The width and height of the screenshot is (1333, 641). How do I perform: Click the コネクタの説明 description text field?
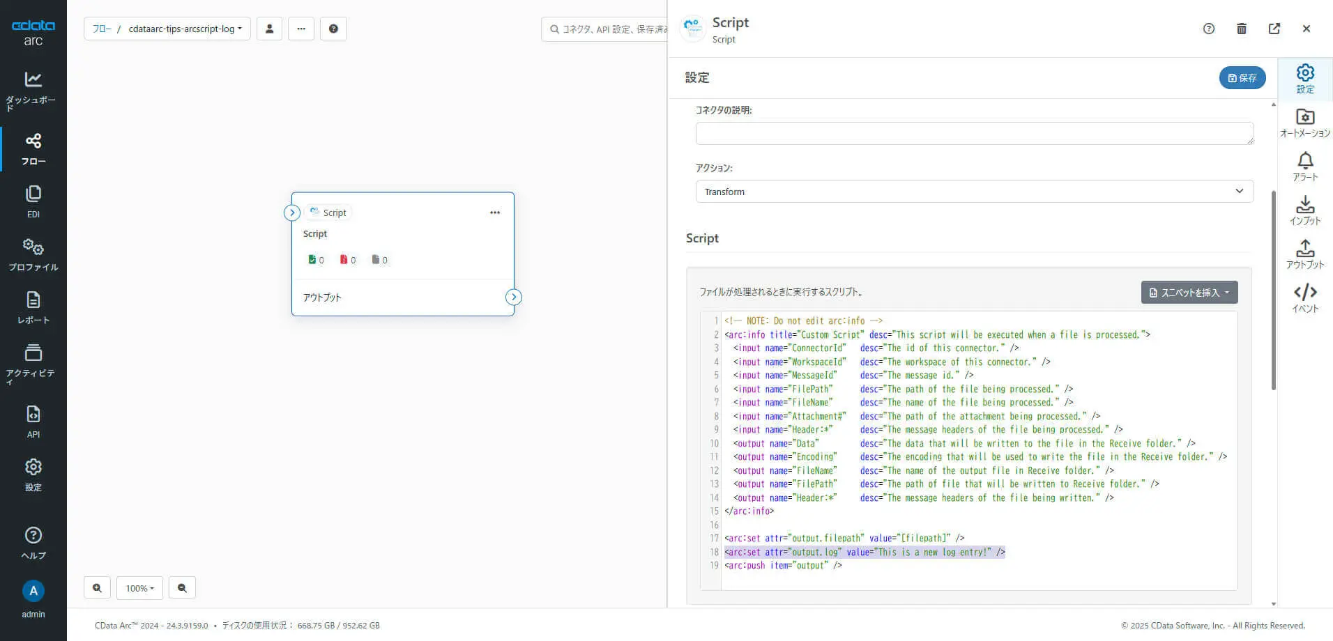(x=974, y=133)
